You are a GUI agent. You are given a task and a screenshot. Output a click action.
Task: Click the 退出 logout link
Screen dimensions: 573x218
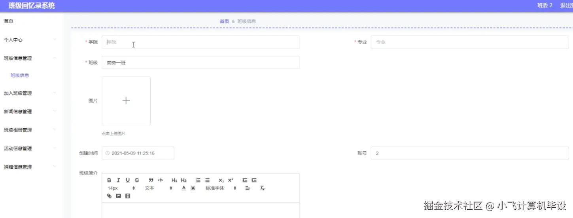click(x=566, y=6)
